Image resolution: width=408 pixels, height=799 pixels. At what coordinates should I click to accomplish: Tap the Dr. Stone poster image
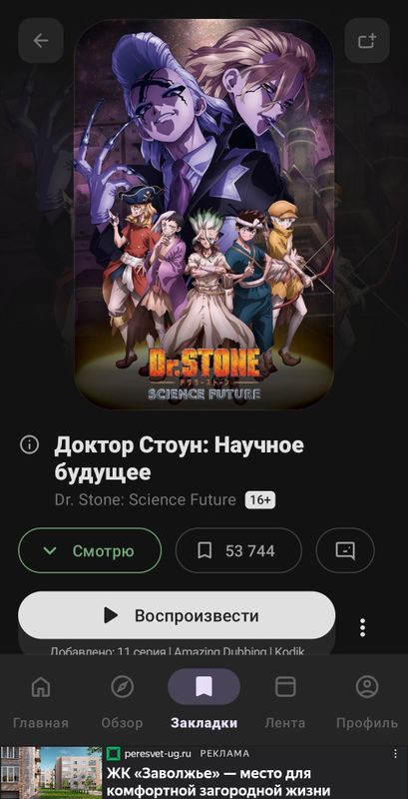pyautogui.click(x=204, y=215)
